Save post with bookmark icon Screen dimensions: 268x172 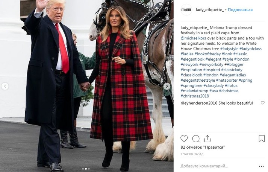pyautogui.click(x=262, y=139)
